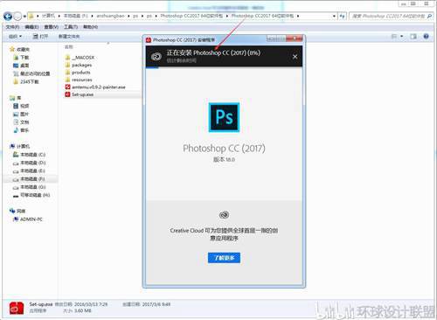
Task: Click the blue Learn More button
Action: click(x=224, y=258)
